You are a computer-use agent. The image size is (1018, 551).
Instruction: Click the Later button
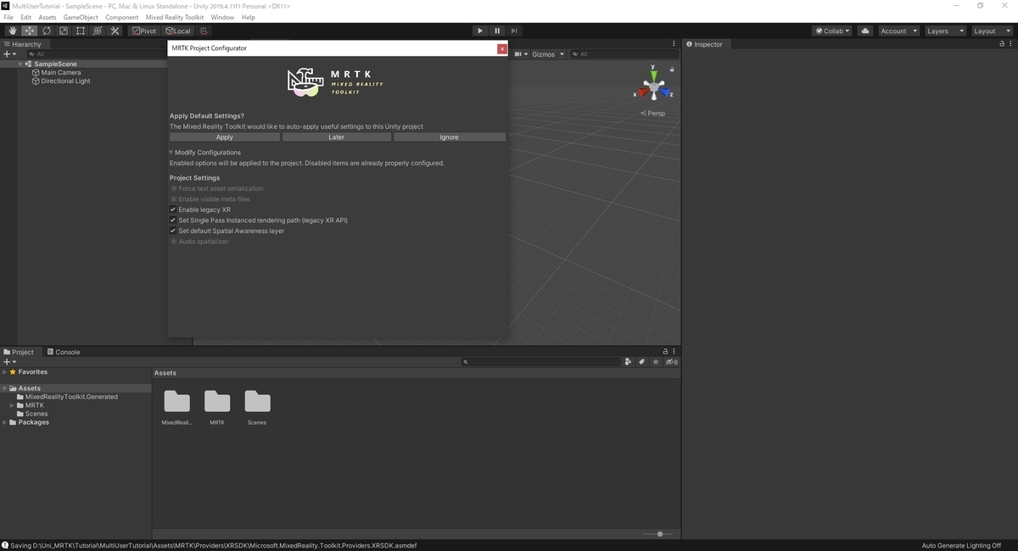[337, 137]
